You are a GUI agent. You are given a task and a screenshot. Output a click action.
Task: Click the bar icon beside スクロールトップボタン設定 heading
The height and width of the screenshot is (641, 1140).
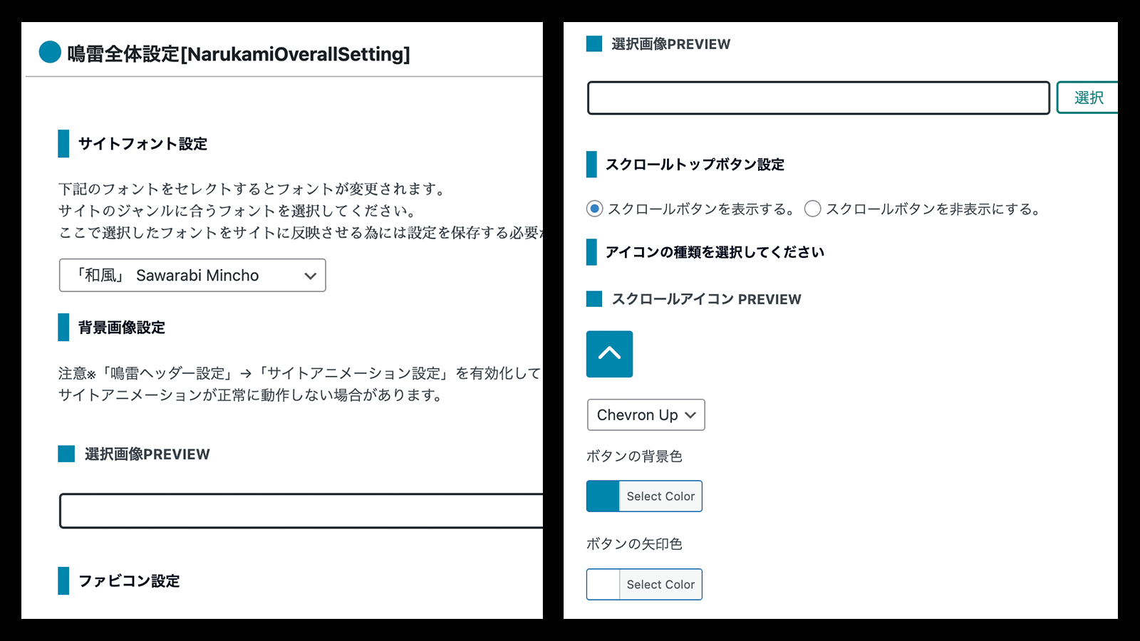pyautogui.click(x=591, y=165)
